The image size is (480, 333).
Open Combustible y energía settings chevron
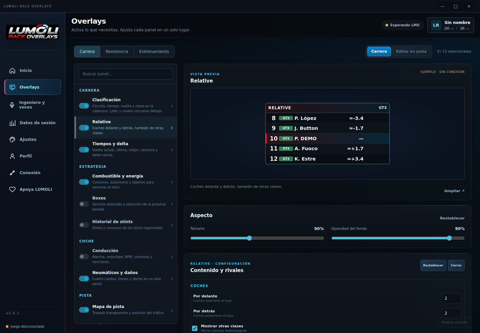(x=172, y=182)
